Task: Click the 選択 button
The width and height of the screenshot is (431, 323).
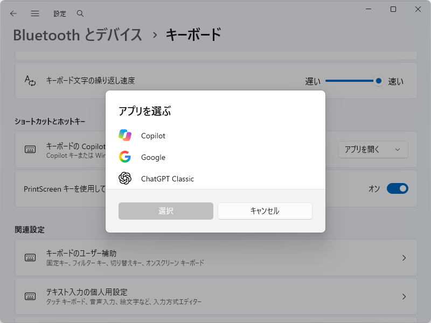Action: click(x=166, y=211)
